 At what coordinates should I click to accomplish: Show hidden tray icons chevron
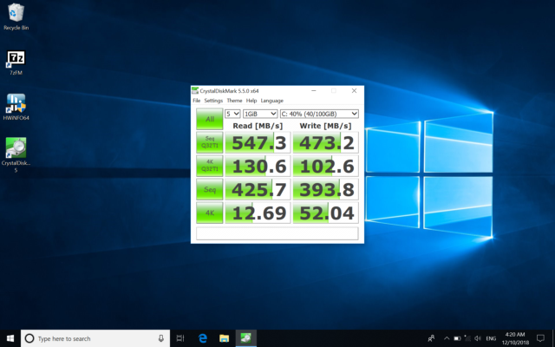click(447, 338)
